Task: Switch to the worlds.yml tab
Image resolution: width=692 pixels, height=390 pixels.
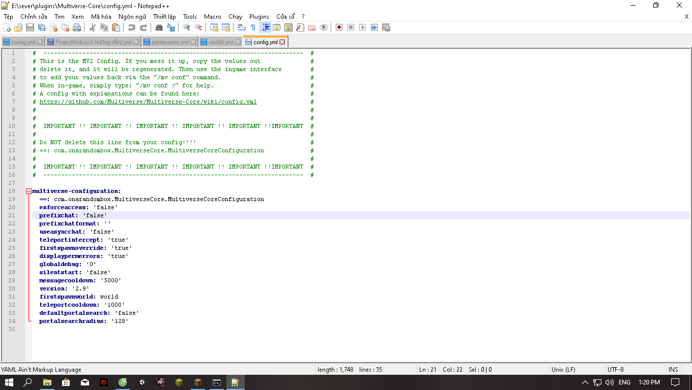Action: click(220, 42)
